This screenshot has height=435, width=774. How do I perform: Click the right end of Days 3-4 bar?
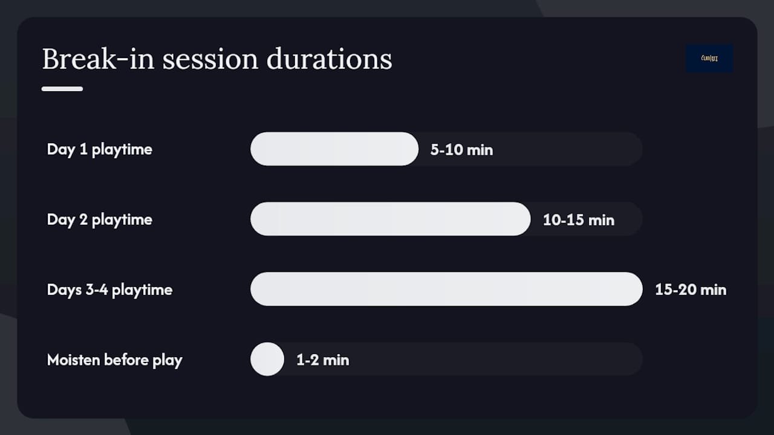pyautogui.click(x=634, y=289)
